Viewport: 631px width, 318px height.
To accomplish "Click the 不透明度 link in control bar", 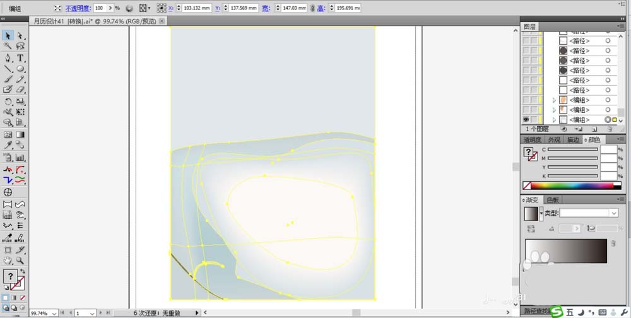I will (x=78, y=8).
